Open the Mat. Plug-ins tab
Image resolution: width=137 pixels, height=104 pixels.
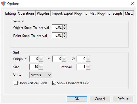[100, 13]
